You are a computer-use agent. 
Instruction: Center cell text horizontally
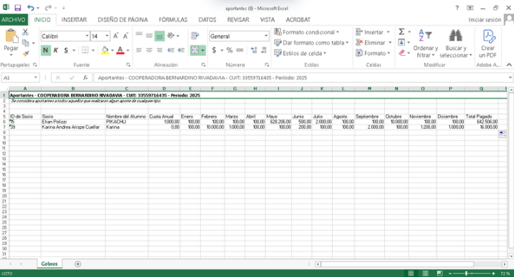(x=149, y=50)
